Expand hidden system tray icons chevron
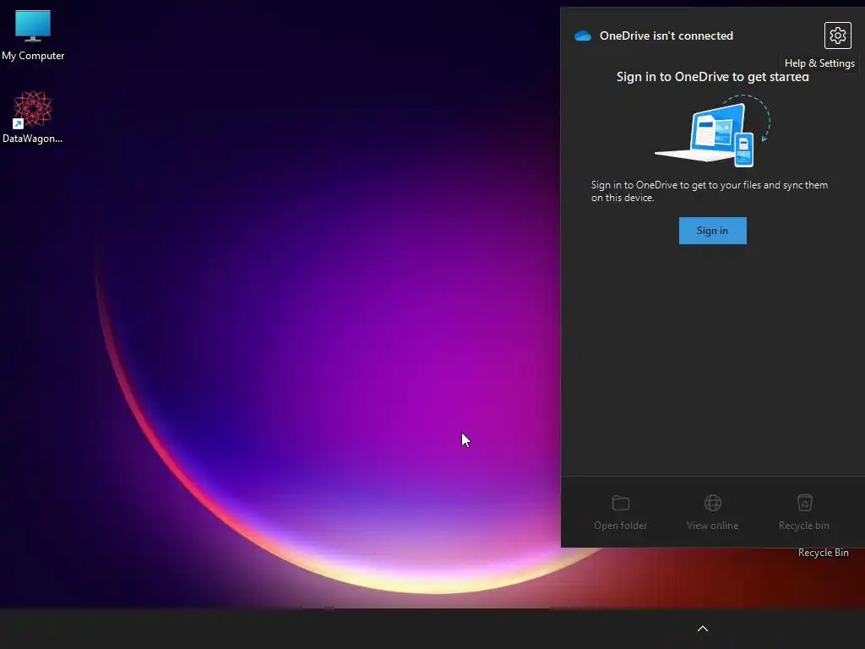Viewport: 865px width, 649px height. click(x=703, y=629)
